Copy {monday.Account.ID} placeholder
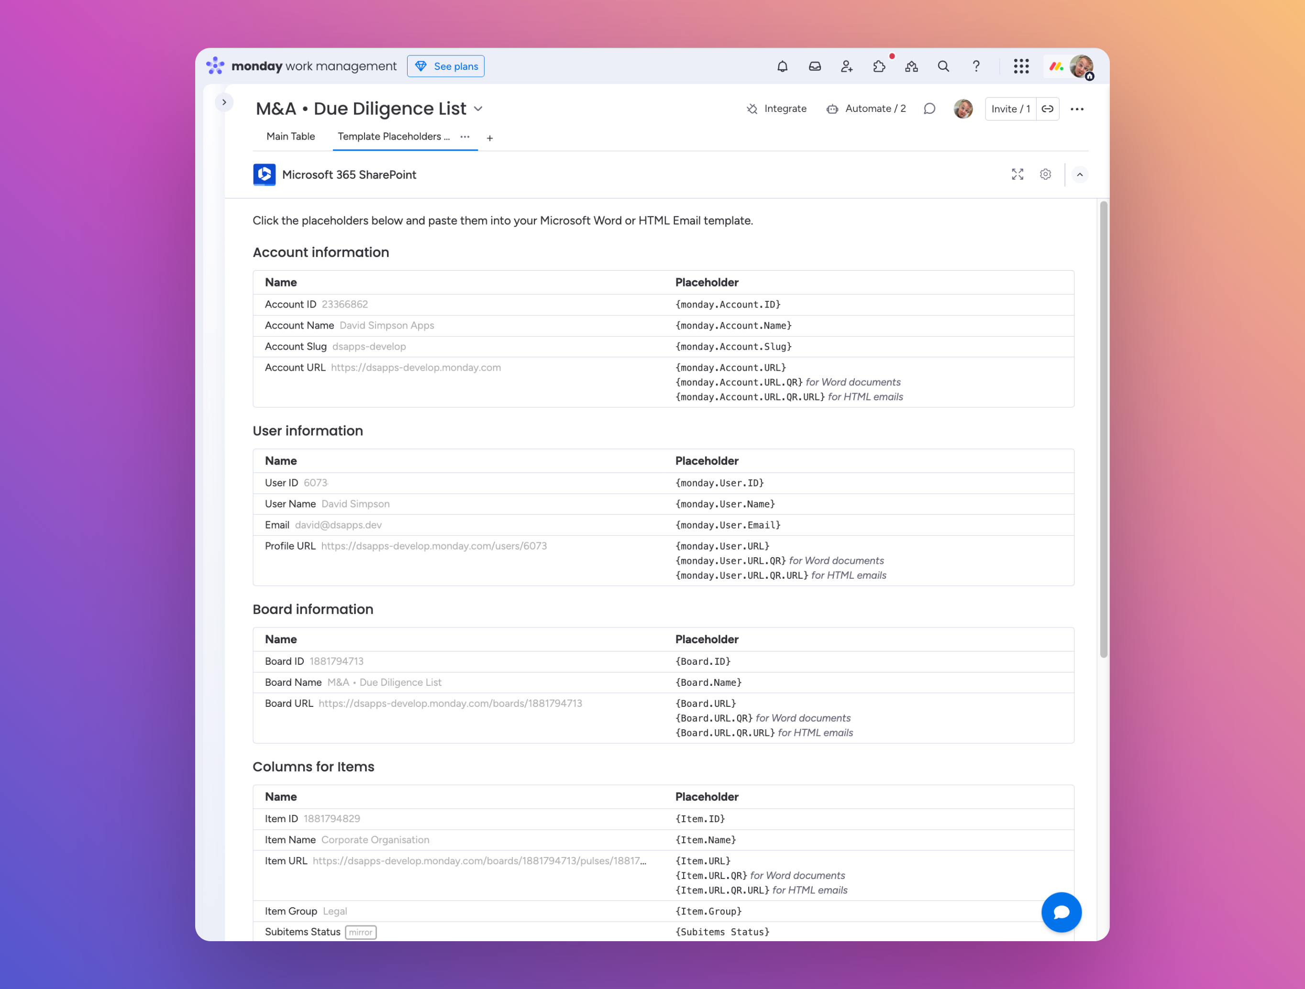 click(x=728, y=304)
